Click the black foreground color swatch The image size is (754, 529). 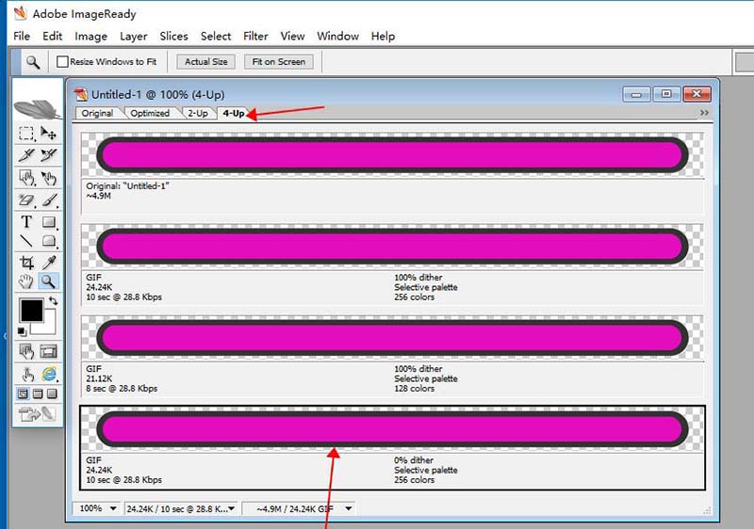[31, 310]
